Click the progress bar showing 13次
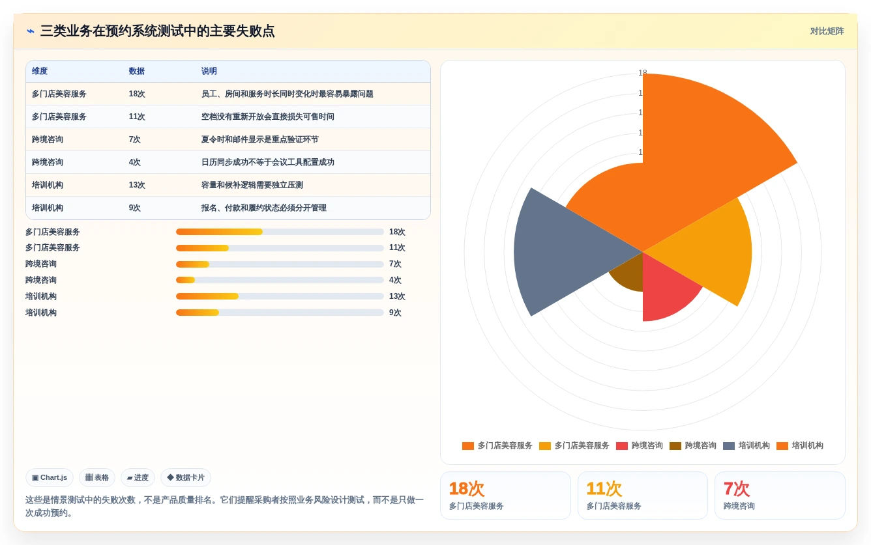This screenshot has width=871, height=545. point(280,296)
